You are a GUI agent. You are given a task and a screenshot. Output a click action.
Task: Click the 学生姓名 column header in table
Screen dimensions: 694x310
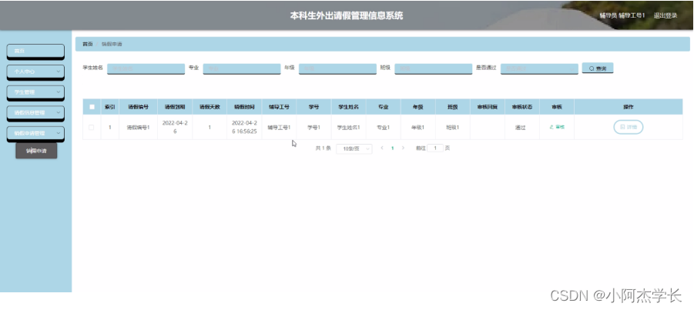(x=348, y=107)
